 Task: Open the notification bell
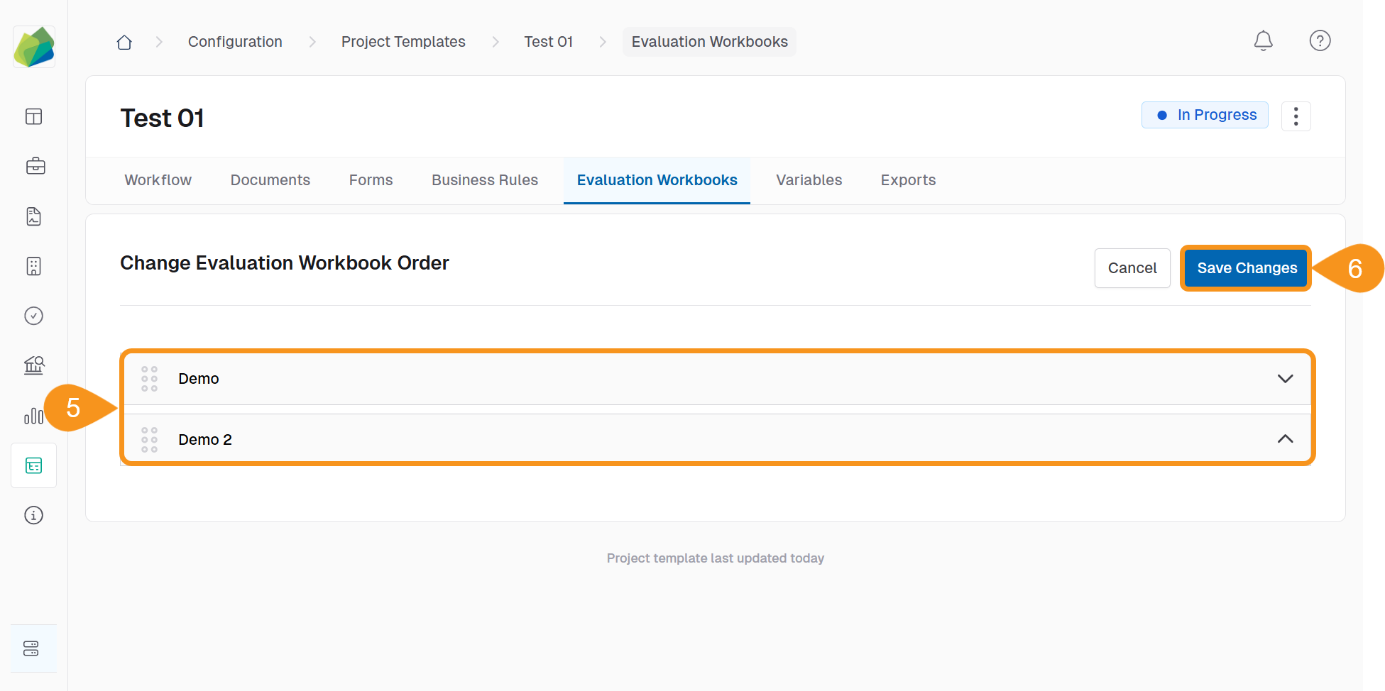click(x=1264, y=40)
